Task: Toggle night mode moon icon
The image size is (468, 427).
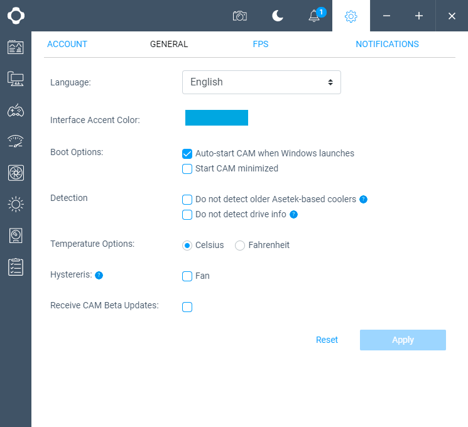Action: click(x=278, y=16)
